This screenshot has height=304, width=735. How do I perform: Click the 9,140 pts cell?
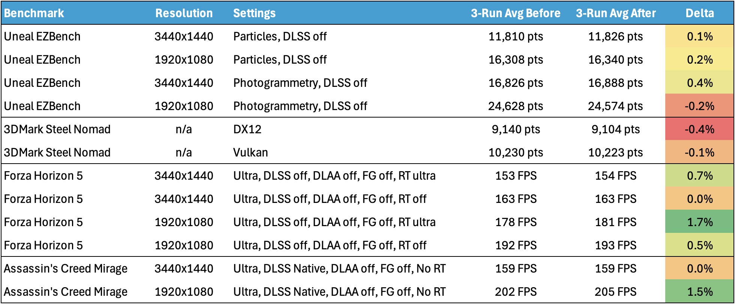tap(516, 129)
